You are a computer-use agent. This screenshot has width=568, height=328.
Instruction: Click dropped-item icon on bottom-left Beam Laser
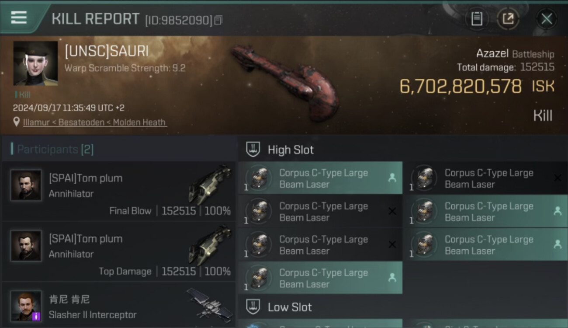(x=392, y=278)
